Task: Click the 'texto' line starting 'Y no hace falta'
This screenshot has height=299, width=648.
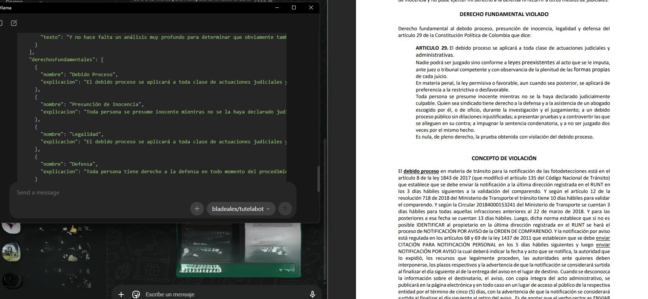Action: 163,37
